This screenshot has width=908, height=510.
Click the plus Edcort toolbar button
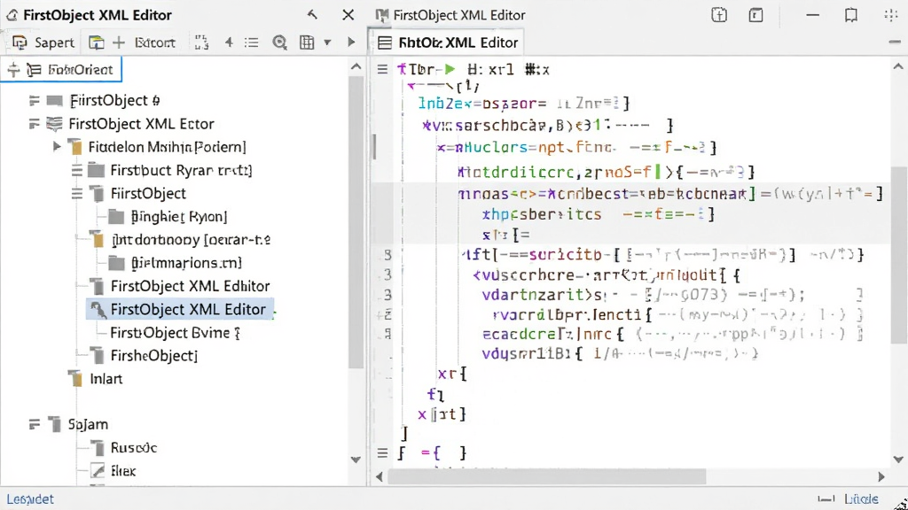(145, 42)
